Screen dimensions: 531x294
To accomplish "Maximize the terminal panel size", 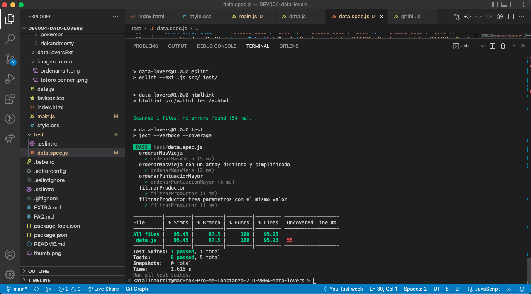I will point(514,46).
